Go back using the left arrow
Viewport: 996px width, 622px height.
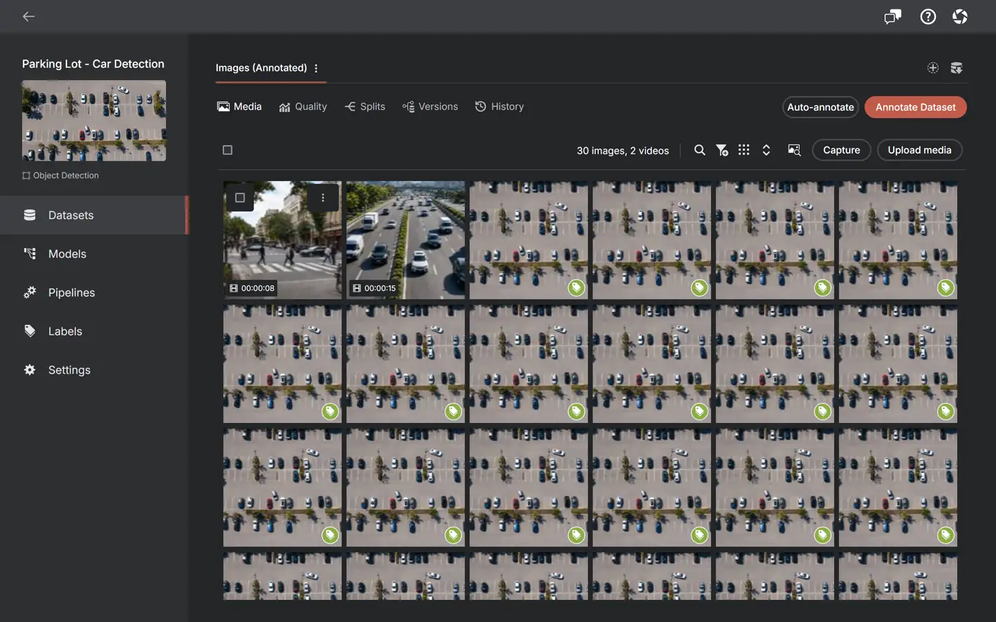tap(28, 17)
